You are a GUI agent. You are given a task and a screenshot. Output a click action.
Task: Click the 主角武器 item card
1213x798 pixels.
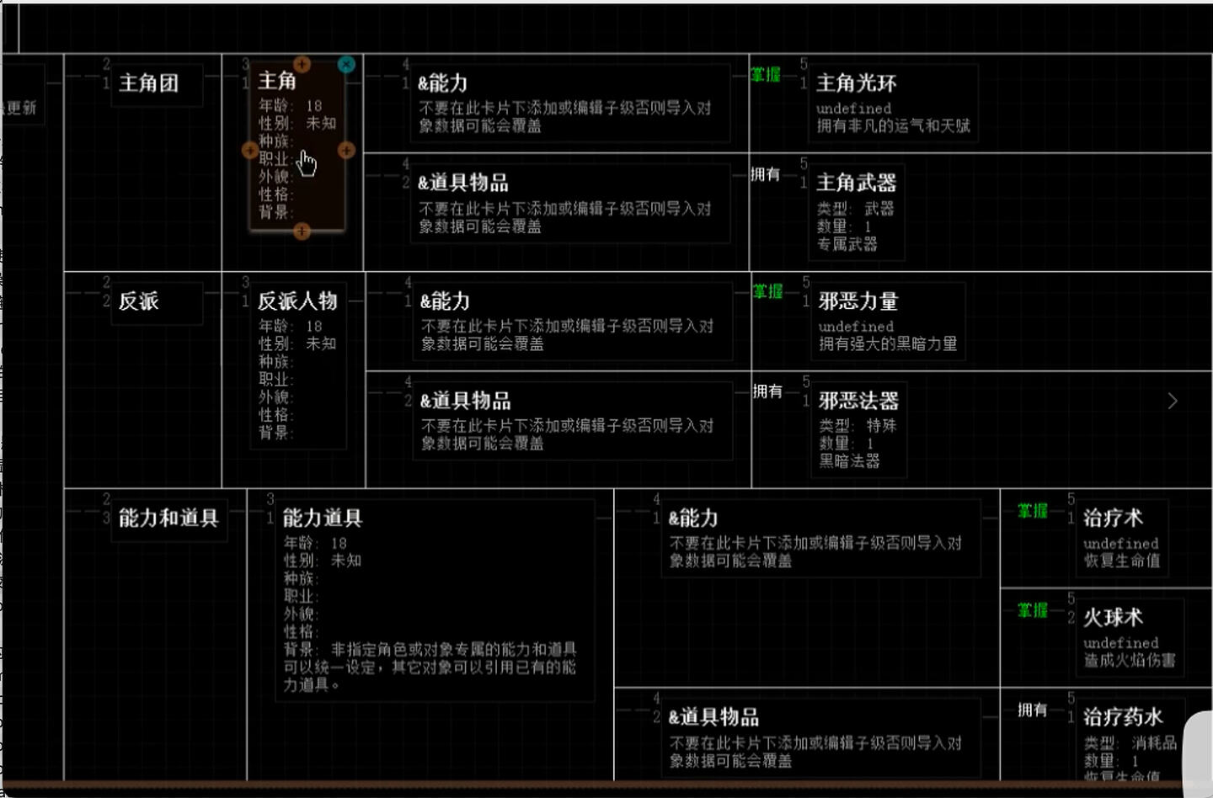(856, 211)
